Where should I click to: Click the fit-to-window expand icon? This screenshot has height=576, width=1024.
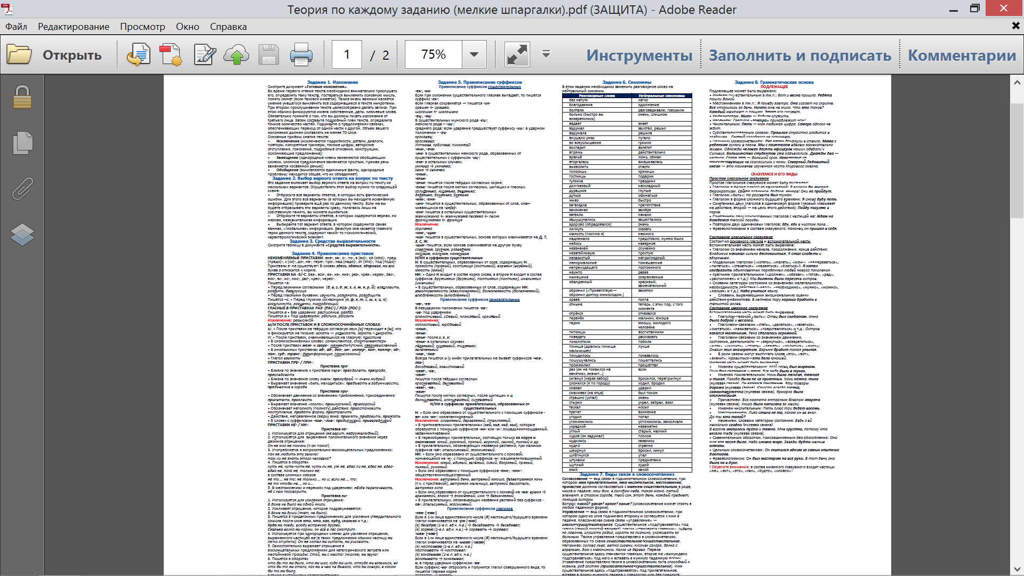point(517,54)
